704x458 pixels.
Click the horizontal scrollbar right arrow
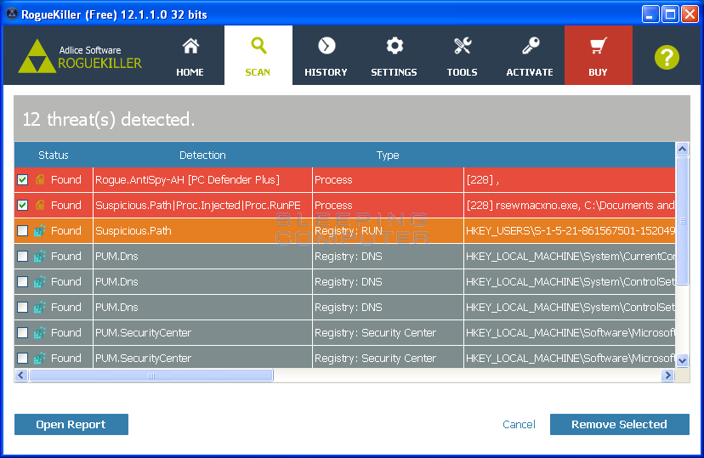[x=668, y=375]
